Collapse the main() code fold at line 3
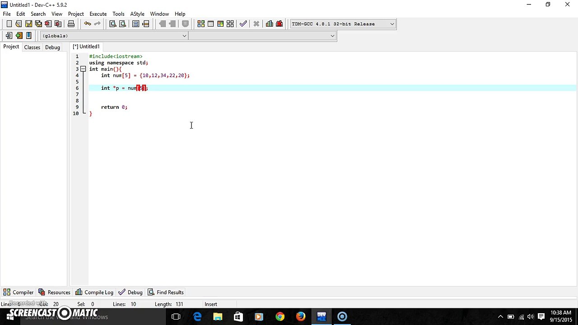The image size is (578, 325). (83, 69)
